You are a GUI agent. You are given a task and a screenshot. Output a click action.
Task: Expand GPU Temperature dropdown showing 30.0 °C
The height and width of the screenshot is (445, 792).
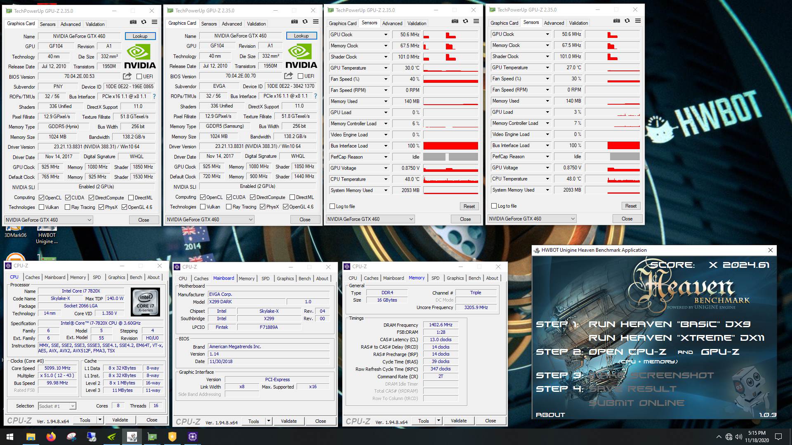point(386,68)
